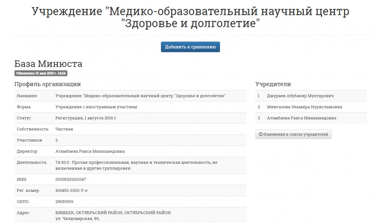Click the 'Обновлено: 31 мая 2019' badge

(41, 73)
